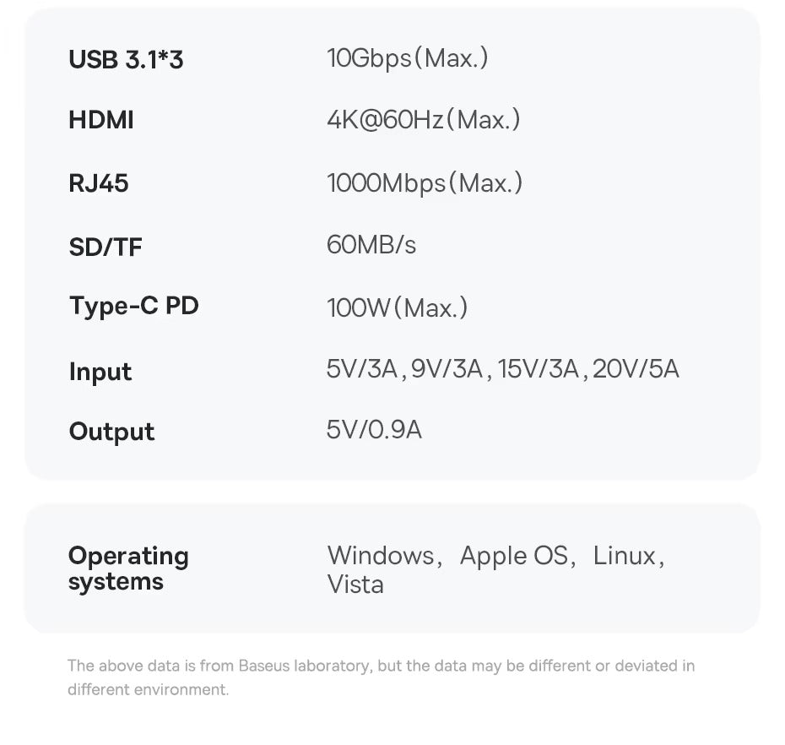The image size is (785, 745).
Task: Select the 60MB/s value
Action: tap(371, 245)
